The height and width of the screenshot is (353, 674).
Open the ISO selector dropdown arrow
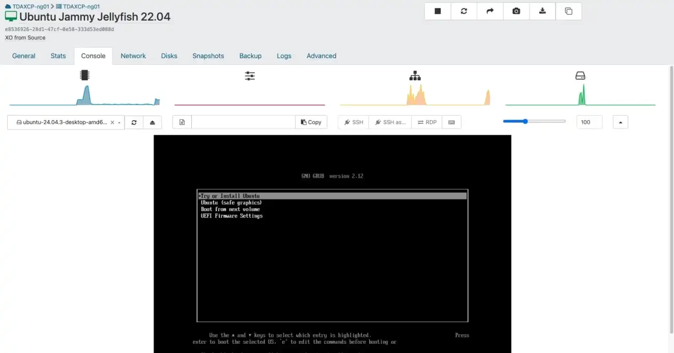point(120,123)
